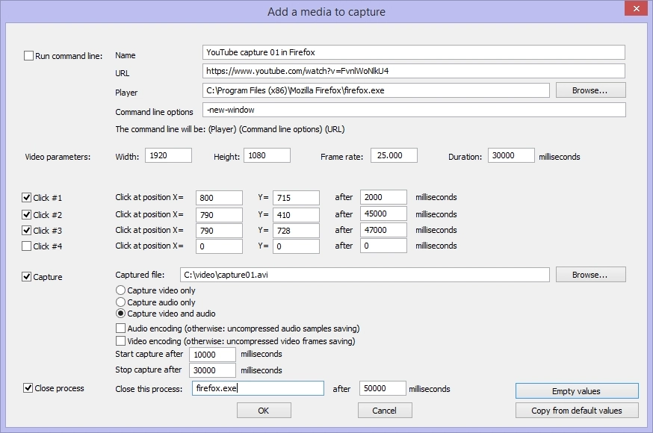Select Capture video only option
This screenshot has height=433, width=653.
(120, 290)
